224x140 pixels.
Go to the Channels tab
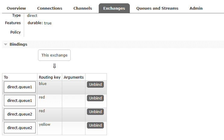[83, 8]
